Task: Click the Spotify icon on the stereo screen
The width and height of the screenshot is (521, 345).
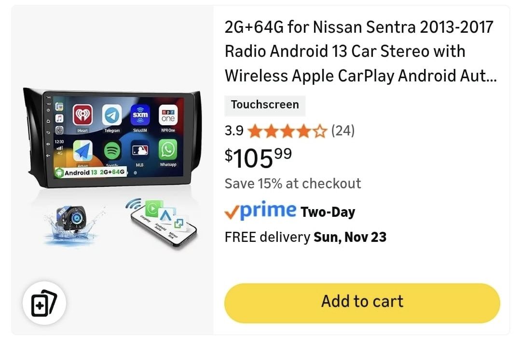Action: click(112, 151)
